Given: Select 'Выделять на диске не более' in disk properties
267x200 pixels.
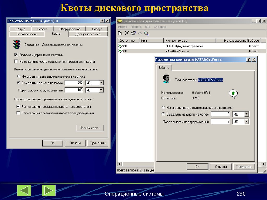Looking at the screenshot, I should 19,83.
